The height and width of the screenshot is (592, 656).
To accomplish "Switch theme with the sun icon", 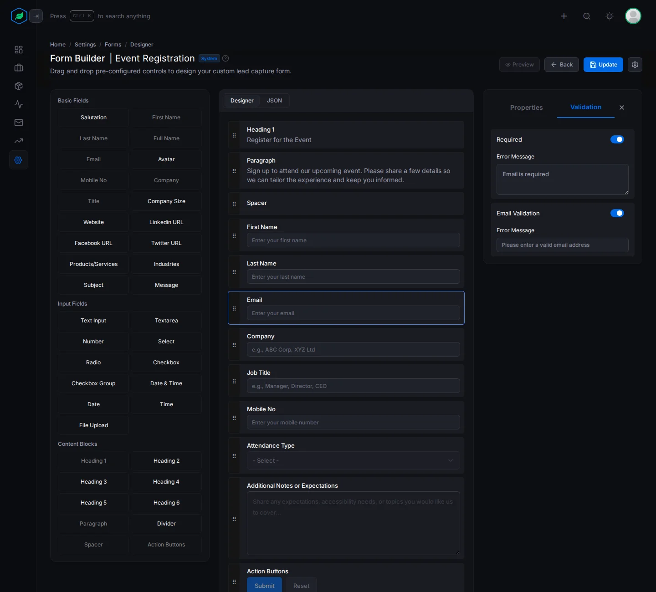I will 610,16.
